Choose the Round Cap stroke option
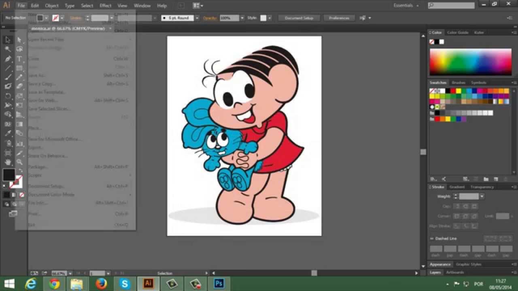This screenshot has height=291, width=518. (465, 206)
